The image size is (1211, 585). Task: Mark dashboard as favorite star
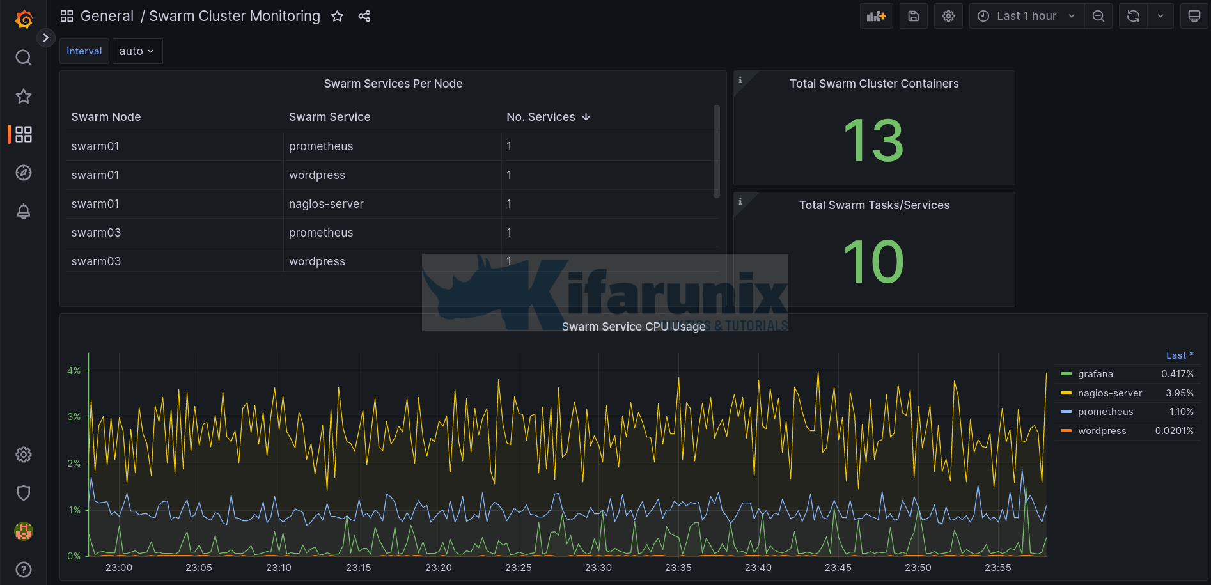[338, 16]
